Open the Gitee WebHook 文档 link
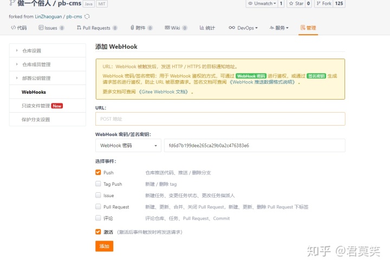390x267 pixels. click(x=164, y=92)
